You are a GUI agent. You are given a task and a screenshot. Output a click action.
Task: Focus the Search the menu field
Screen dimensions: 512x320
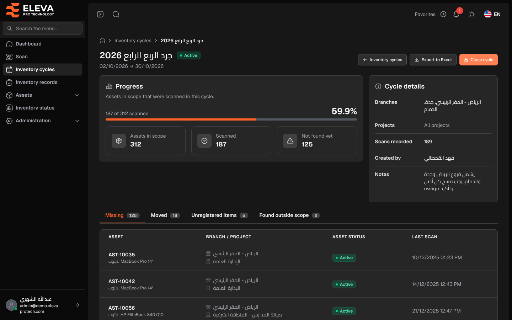43,28
